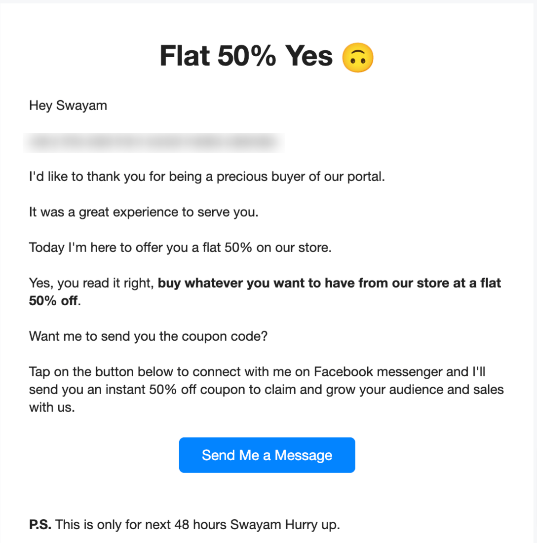Click the blurred line under the greeting

pos(154,143)
